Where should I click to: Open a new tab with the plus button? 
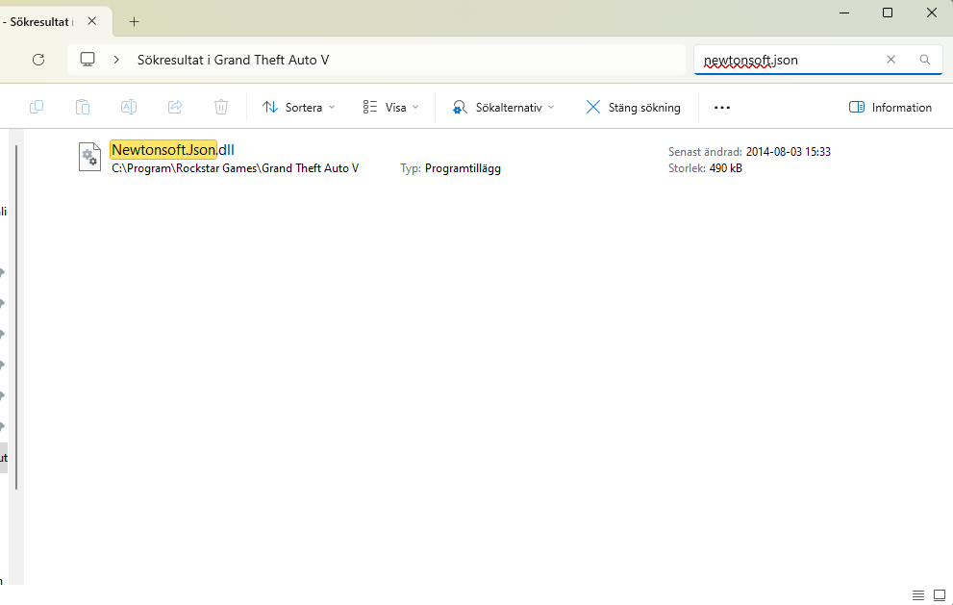point(134,21)
